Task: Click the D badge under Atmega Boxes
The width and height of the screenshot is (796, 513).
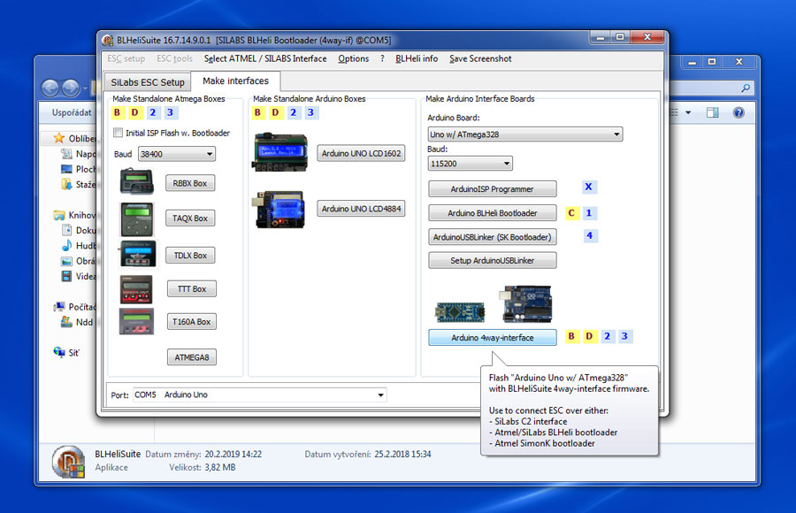Action: click(134, 112)
